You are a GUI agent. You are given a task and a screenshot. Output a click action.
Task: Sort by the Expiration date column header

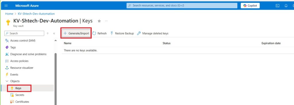tap(271, 43)
